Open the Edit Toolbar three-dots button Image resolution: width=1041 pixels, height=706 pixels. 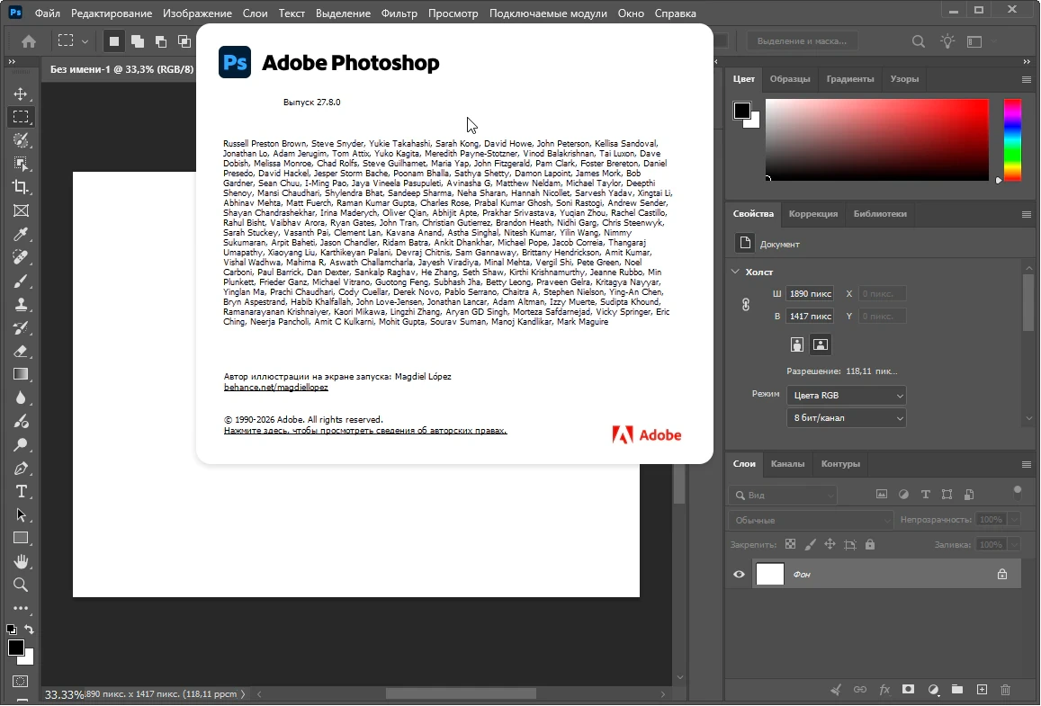tap(21, 608)
